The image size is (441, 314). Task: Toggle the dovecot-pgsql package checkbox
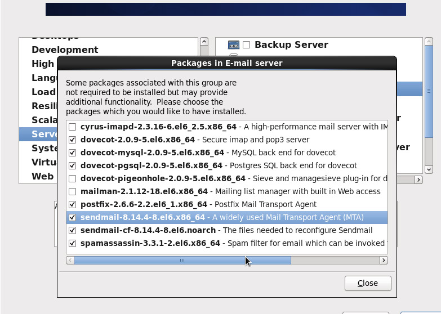pos(72,166)
